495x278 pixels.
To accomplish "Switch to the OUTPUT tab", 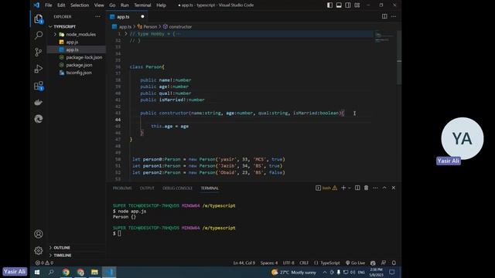I will (x=147, y=188).
